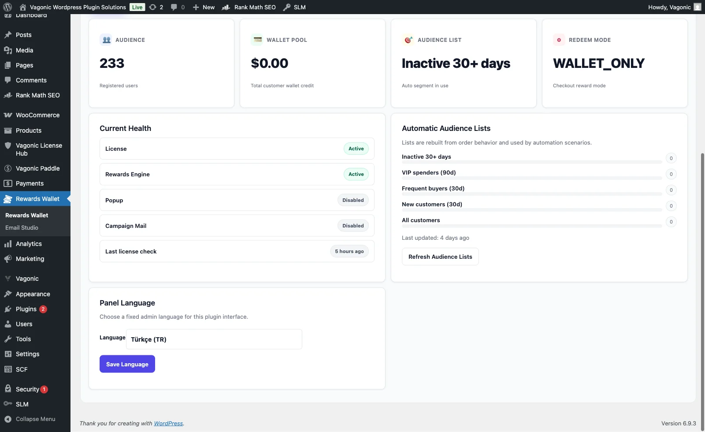Viewport: 705px width, 432px height.
Task: Click the Rewards Engine Active badge
Action: tap(356, 174)
